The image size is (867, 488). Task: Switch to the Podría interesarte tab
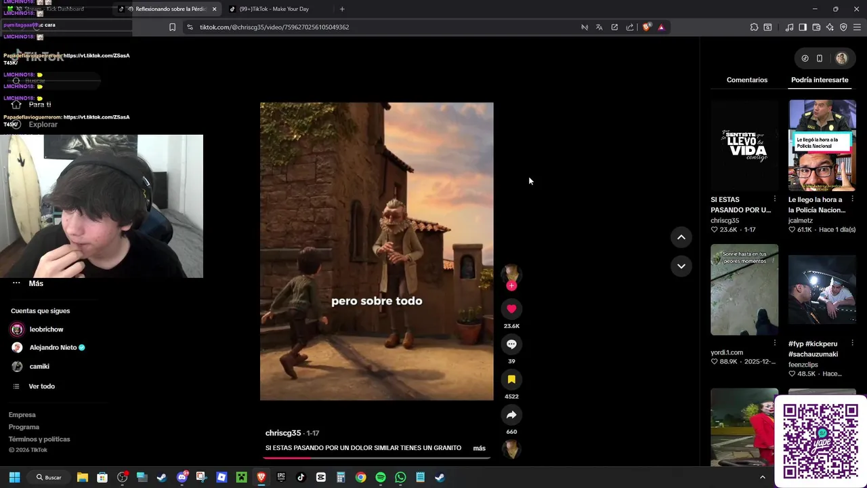[x=820, y=80]
